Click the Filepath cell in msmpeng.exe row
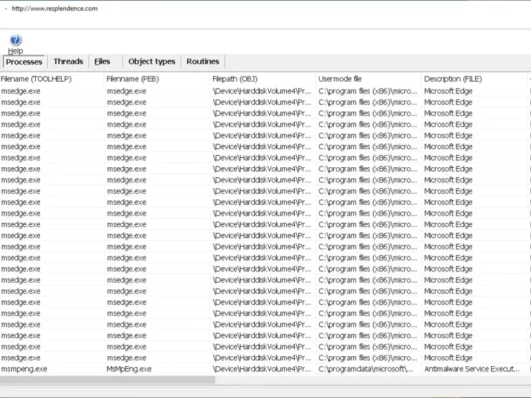531x398 pixels. 262,369
